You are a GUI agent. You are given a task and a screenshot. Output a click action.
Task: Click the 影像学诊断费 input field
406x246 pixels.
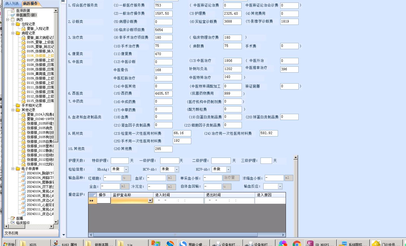pos(289,21)
